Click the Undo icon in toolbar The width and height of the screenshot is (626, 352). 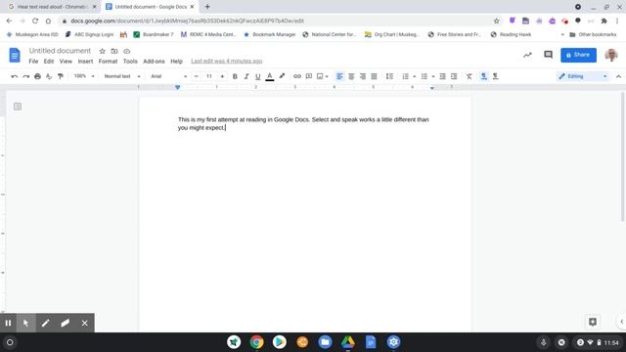(15, 76)
